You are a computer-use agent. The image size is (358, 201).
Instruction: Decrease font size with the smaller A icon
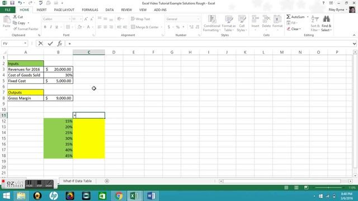point(92,19)
